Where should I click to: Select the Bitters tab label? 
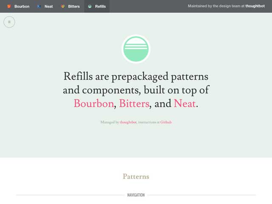74,6
